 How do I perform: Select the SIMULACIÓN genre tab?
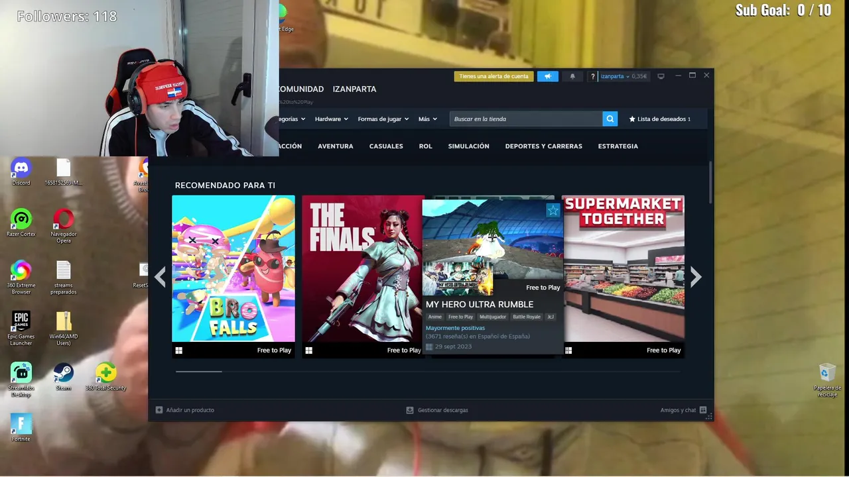pyautogui.click(x=468, y=146)
